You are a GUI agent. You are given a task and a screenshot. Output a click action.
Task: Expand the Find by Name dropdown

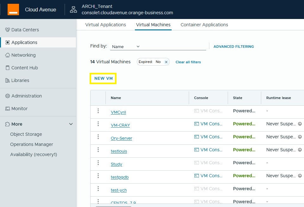point(126,47)
